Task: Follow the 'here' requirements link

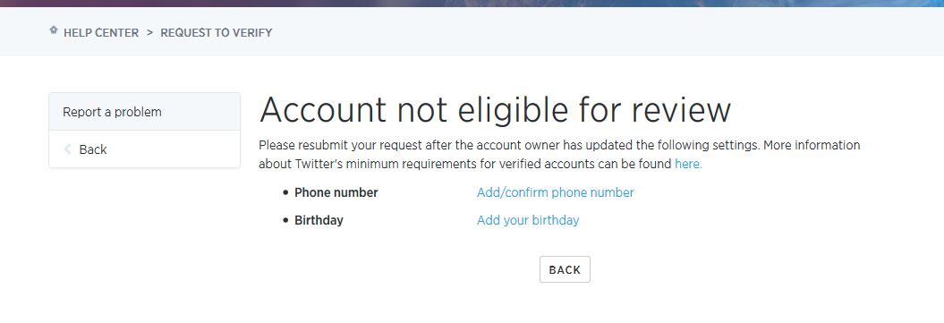Action: point(688,164)
